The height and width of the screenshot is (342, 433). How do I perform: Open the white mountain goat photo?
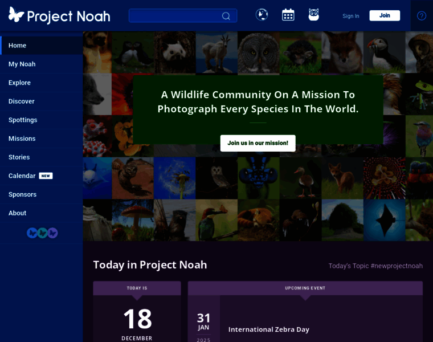pos(217,52)
